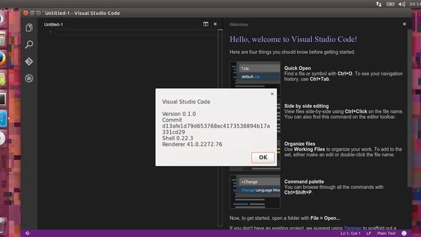Dismiss the About dialog with its X
This screenshot has height=237, width=421.
(x=272, y=93)
